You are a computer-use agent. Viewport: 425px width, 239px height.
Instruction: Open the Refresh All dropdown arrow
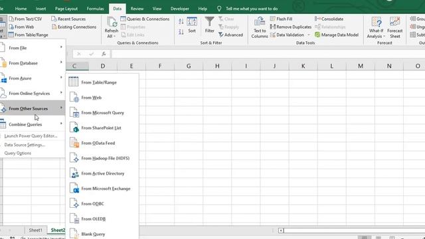(x=115, y=37)
